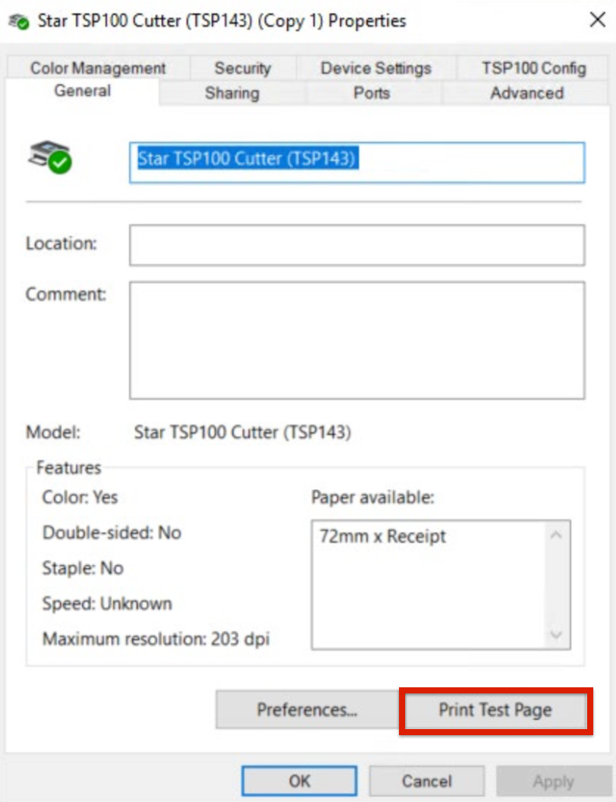Screen dimensions: 616x802
Task: Switch to the TSP100 Config tab
Action: click(x=533, y=68)
